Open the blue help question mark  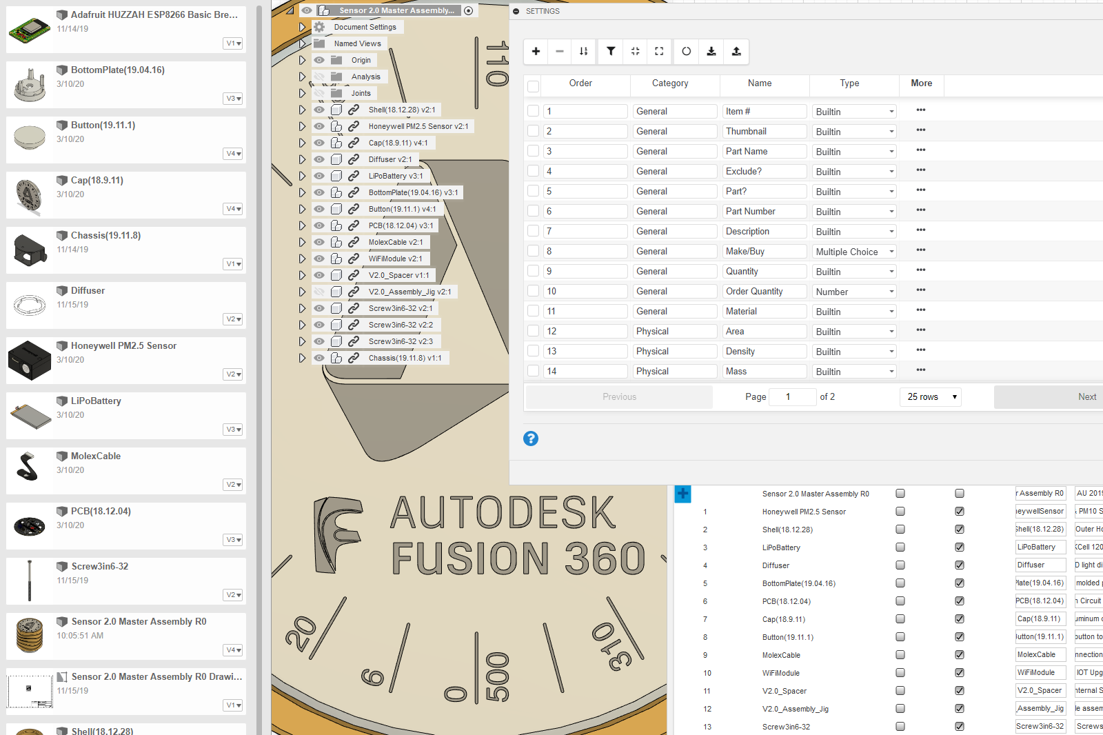531,439
